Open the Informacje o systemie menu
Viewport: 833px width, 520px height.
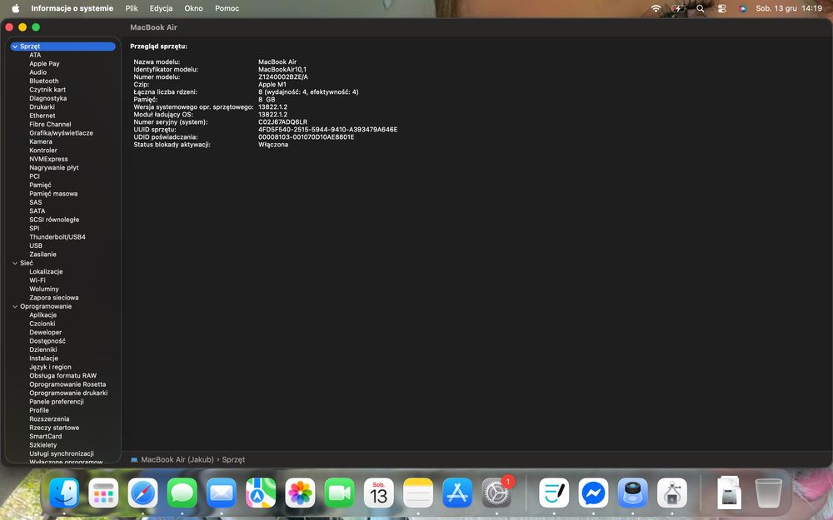click(x=72, y=8)
